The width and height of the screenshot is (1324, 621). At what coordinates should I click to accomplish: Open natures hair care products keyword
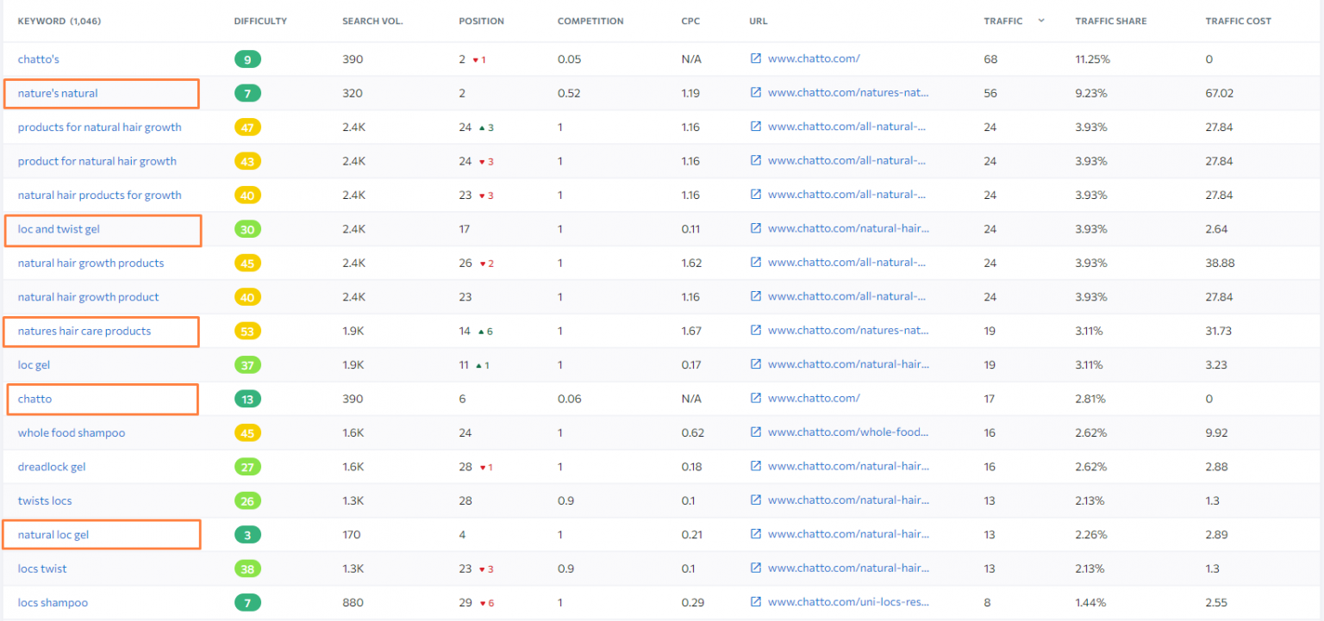(84, 331)
